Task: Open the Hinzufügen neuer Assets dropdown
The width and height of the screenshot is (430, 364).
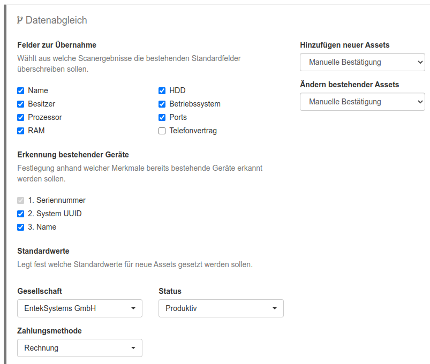Action: [362, 62]
